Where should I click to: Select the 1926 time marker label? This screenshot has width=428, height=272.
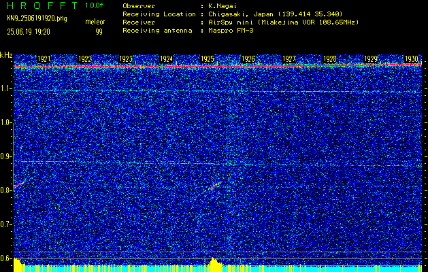coord(248,59)
